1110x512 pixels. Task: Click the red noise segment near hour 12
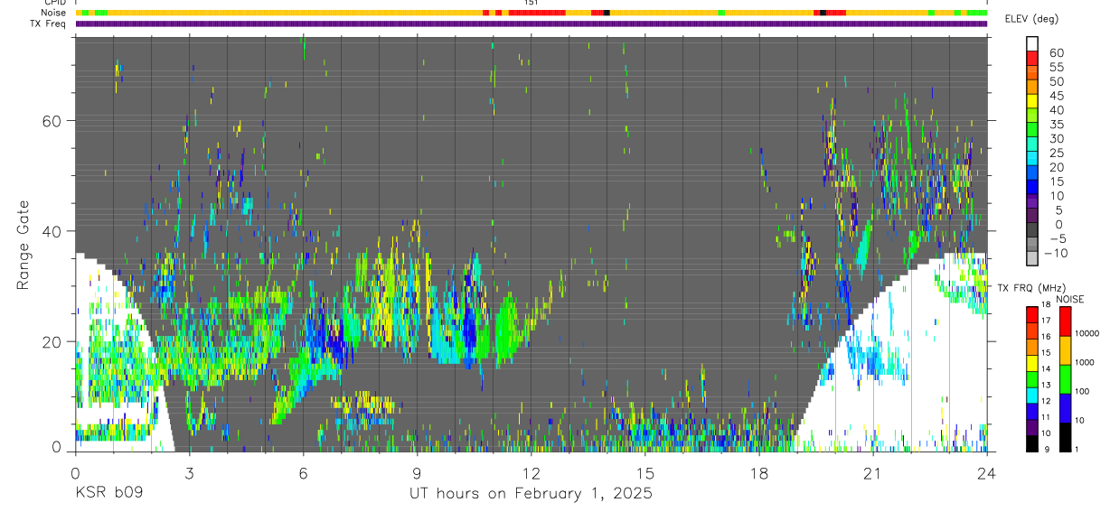pos(537,13)
